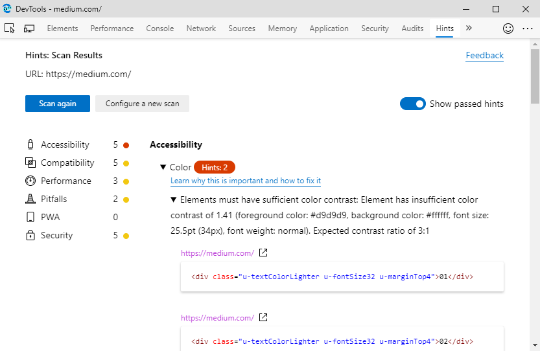540x351 pixels.
Task: Click the scrollbar up arrow
Action: [x=535, y=44]
